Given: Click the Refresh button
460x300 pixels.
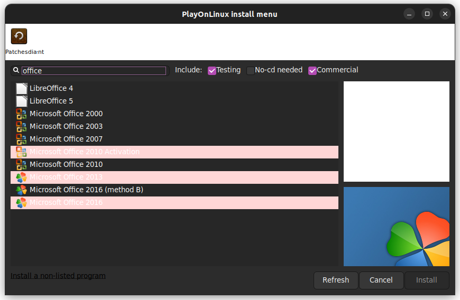Looking at the screenshot, I should pos(336,280).
